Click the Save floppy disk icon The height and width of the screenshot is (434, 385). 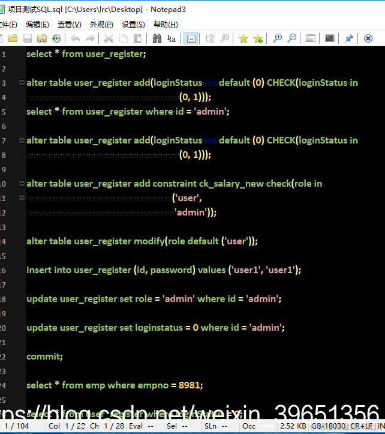pos(28,38)
